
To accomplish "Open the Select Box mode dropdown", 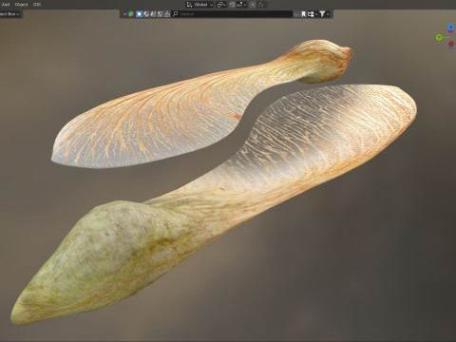I will pyautogui.click(x=10, y=14).
